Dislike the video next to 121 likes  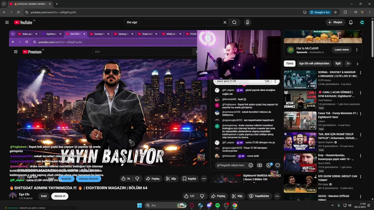[x=202, y=196]
